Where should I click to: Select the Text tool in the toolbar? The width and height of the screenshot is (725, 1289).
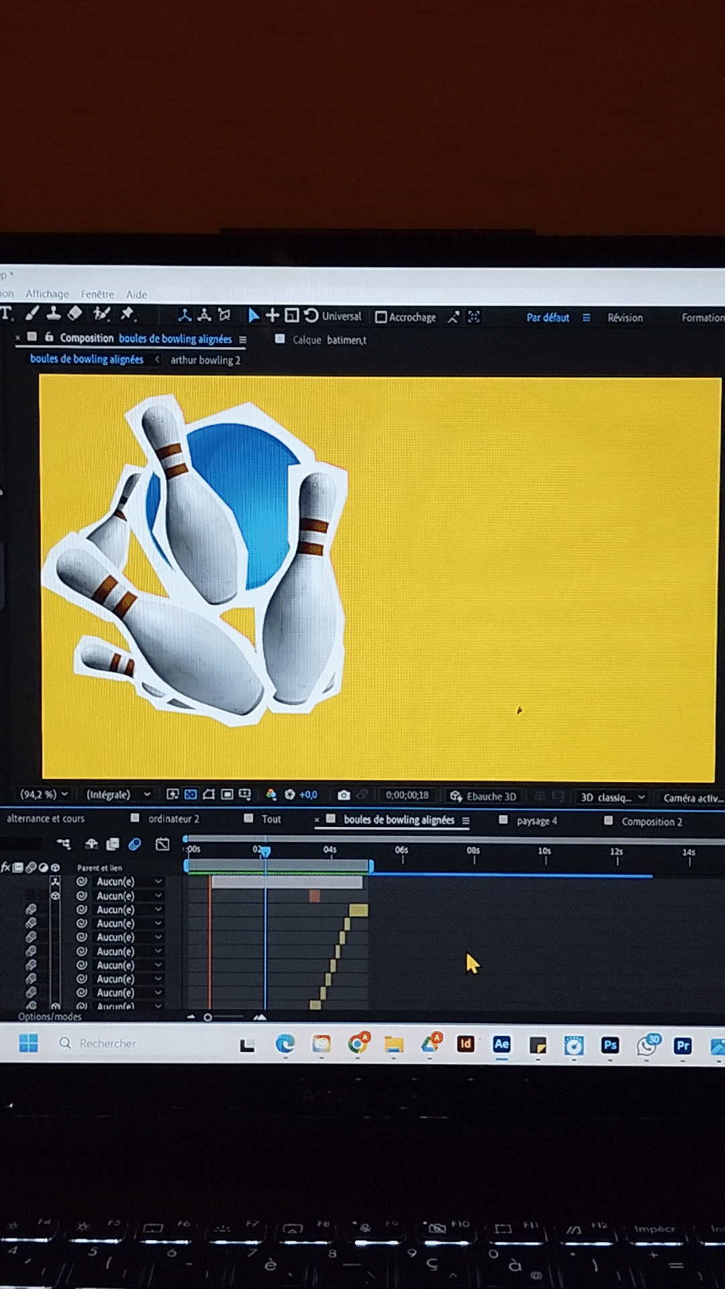7,314
